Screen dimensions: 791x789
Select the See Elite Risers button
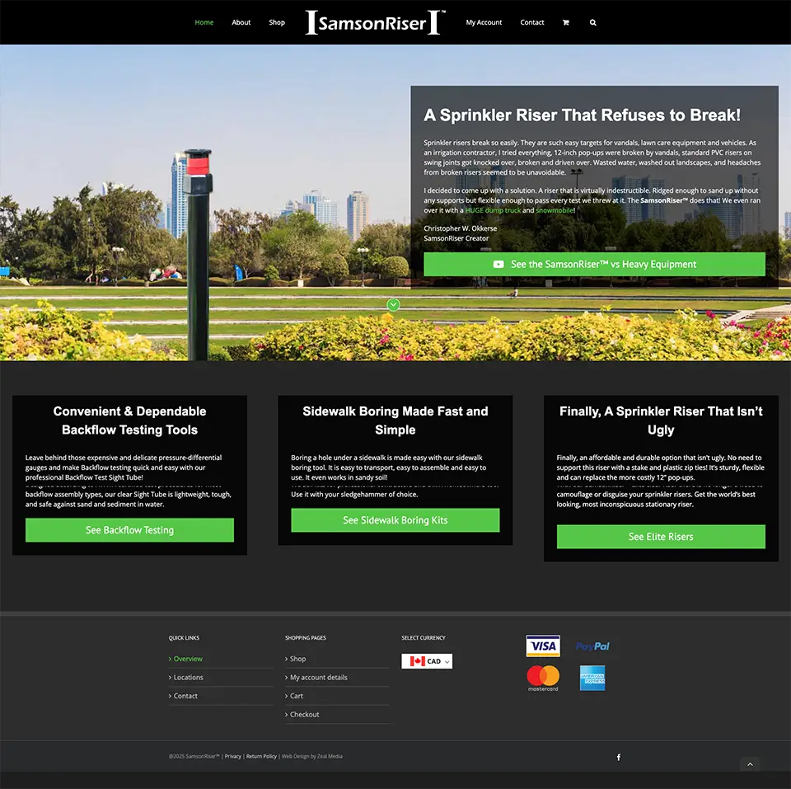(661, 537)
